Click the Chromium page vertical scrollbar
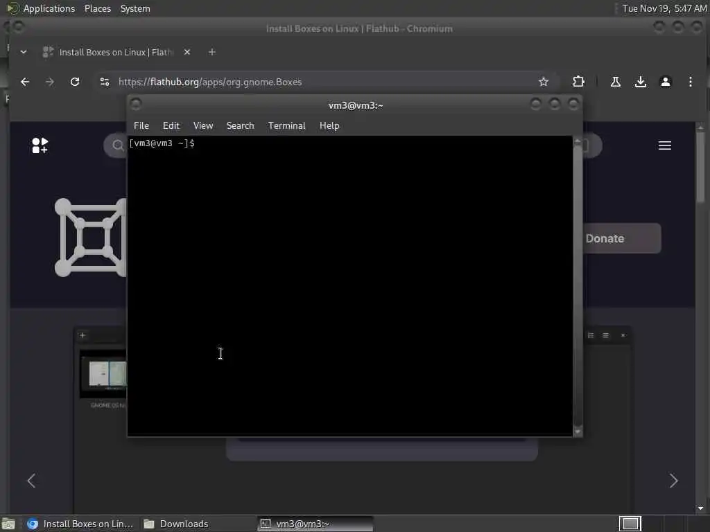 pyautogui.click(x=700, y=168)
